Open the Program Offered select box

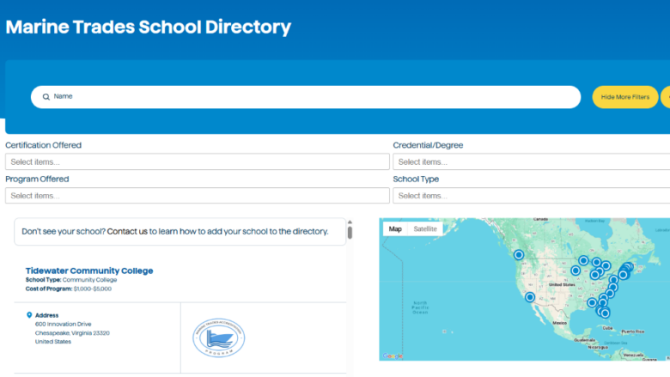point(197,196)
